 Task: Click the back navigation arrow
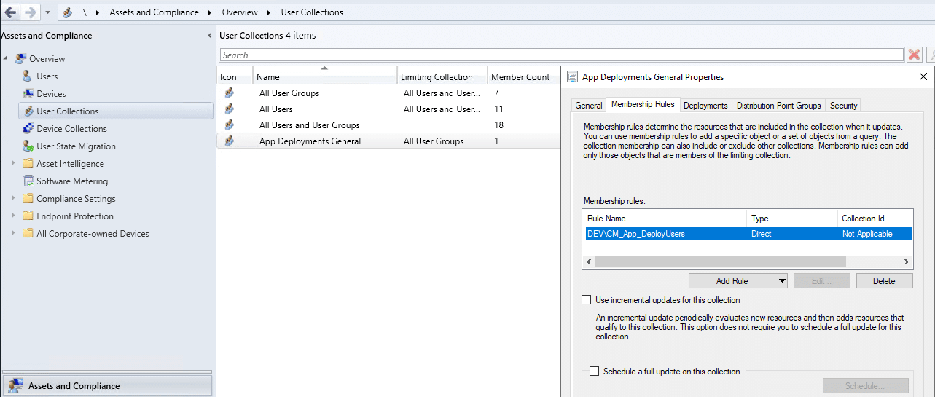tap(10, 12)
